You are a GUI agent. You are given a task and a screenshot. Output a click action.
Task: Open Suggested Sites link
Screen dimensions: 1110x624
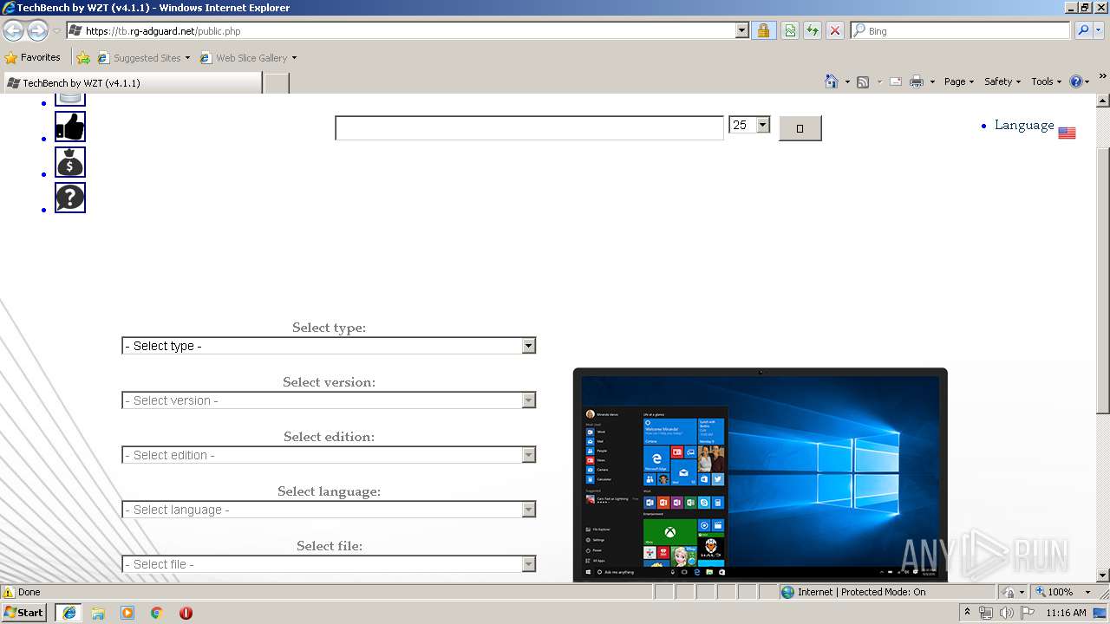pos(143,58)
